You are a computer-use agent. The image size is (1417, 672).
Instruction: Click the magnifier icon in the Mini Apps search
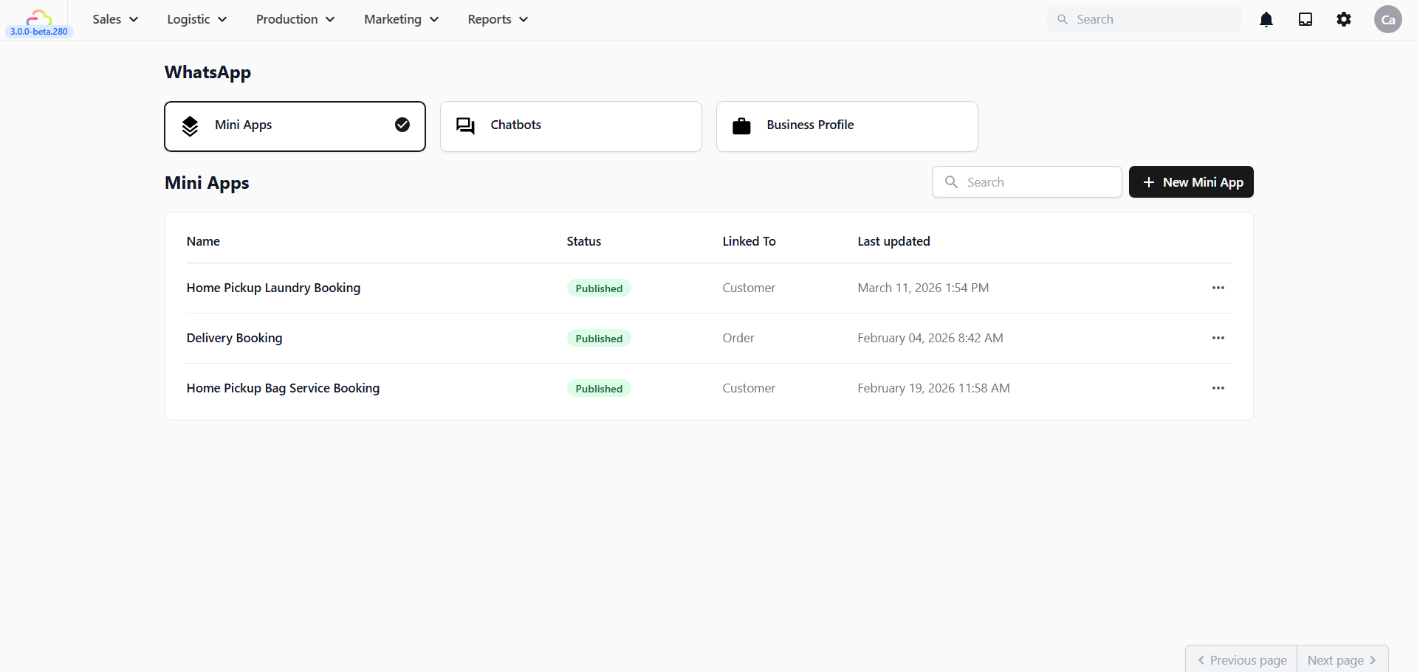point(952,181)
